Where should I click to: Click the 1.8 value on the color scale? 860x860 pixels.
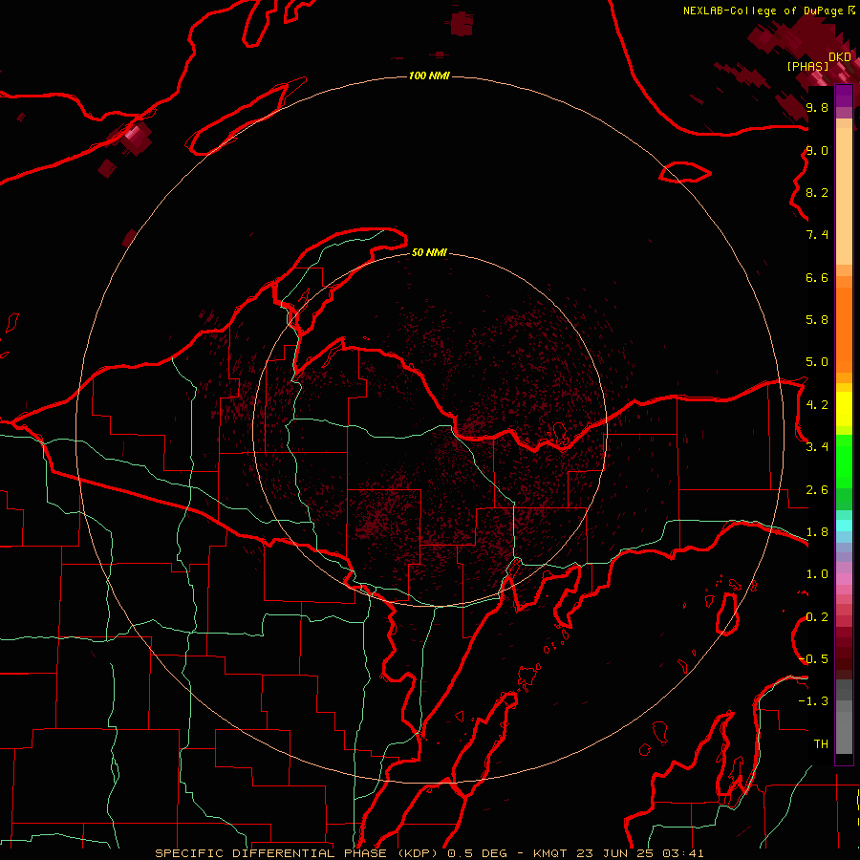(817, 532)
